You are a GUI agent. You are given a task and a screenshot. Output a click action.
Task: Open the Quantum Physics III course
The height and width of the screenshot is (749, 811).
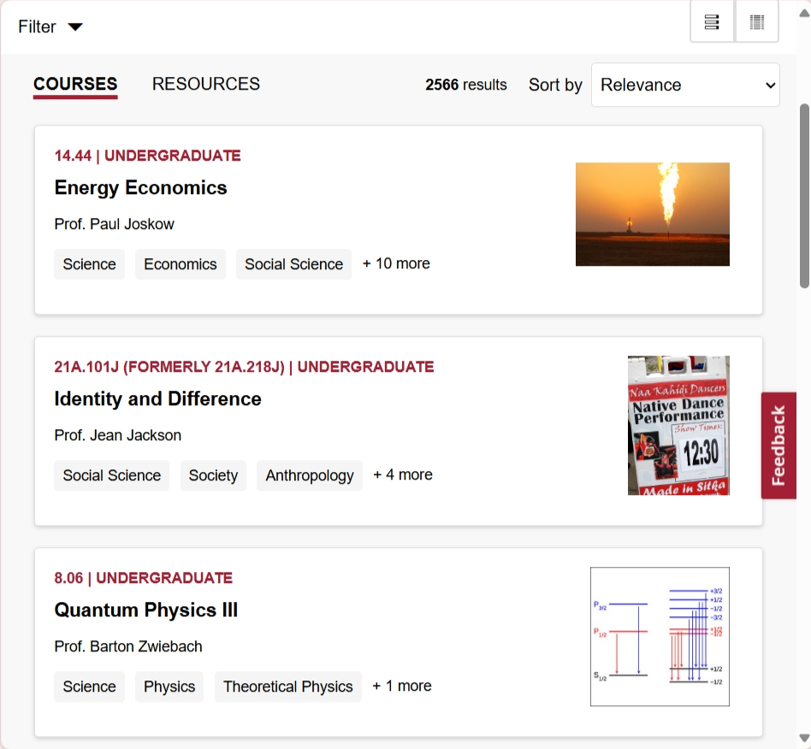[145, 610]
